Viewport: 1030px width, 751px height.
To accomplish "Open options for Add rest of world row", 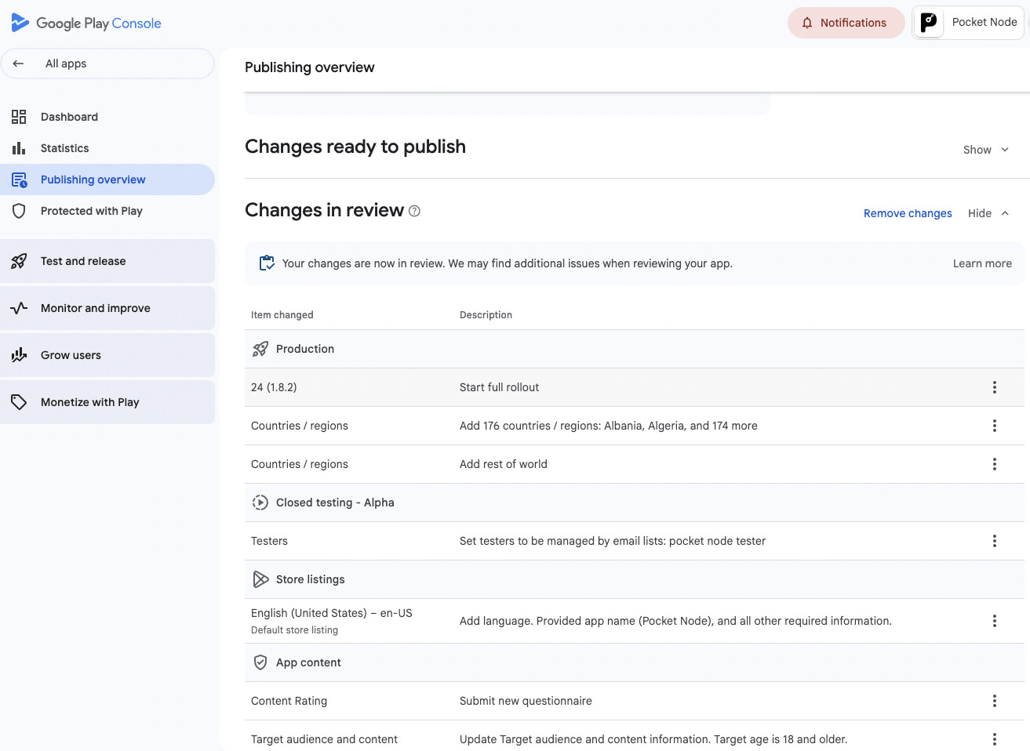I will pos(995,464).
